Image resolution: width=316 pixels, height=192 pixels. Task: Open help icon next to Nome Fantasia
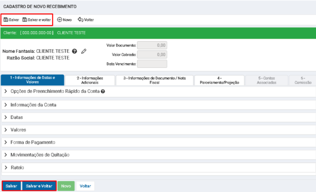pyautogui.click(x=75, y=51)
